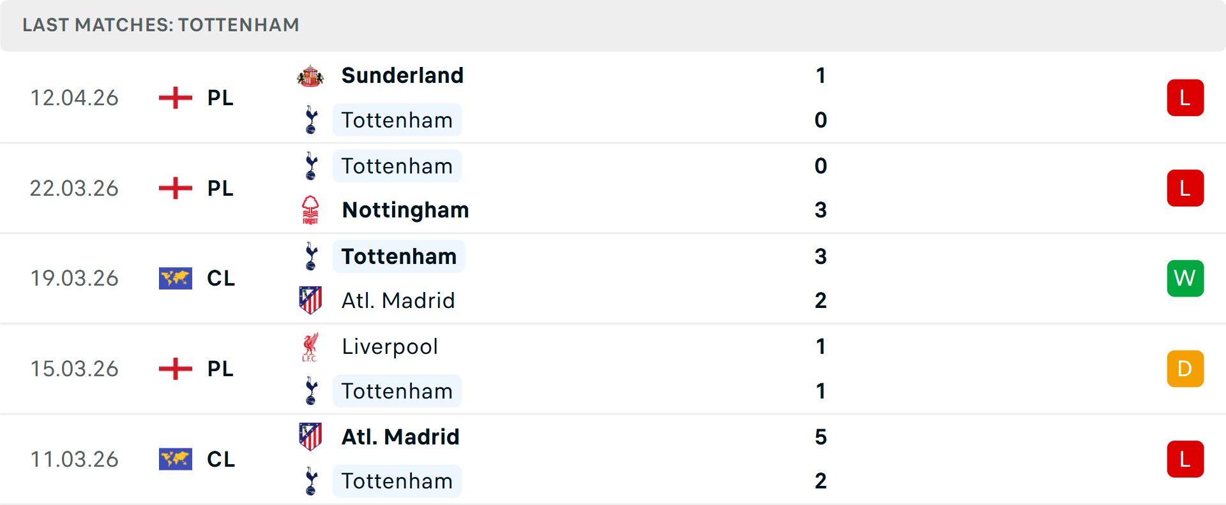Click the England flag icon next to 15.03.26
This screenshot has height=505, width=1226.
(x=175, y=369)
